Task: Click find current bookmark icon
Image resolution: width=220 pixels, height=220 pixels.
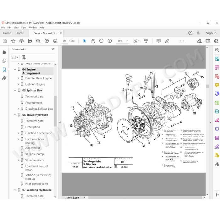Action: point(24,57)
